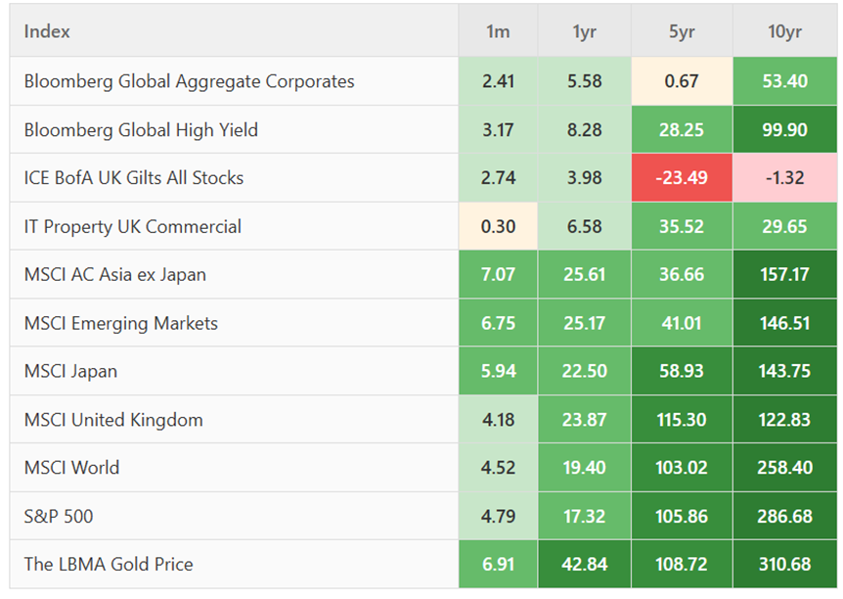Select the 5yr column header
The width and height of the screenshot is (843, 599).
point(681,31)
